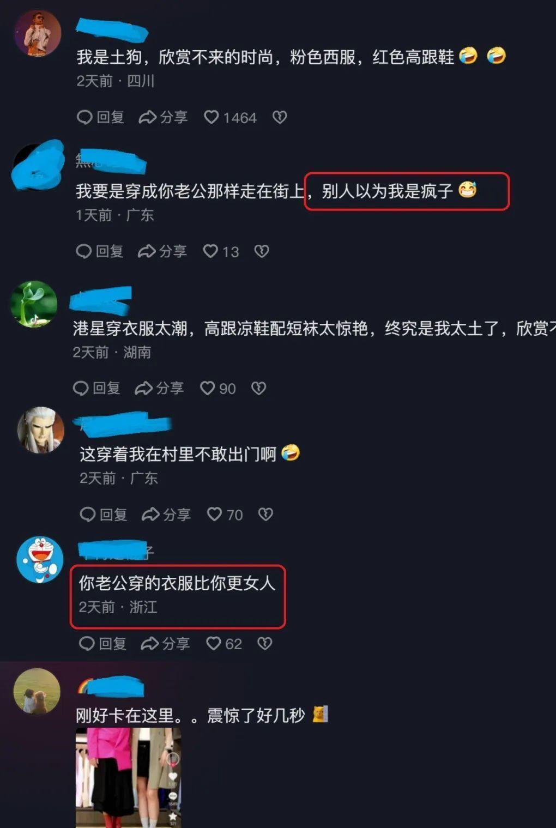Share the comment from 广东 about 疯子
This screenshot has width=556, height=828.
click(162, 251)
